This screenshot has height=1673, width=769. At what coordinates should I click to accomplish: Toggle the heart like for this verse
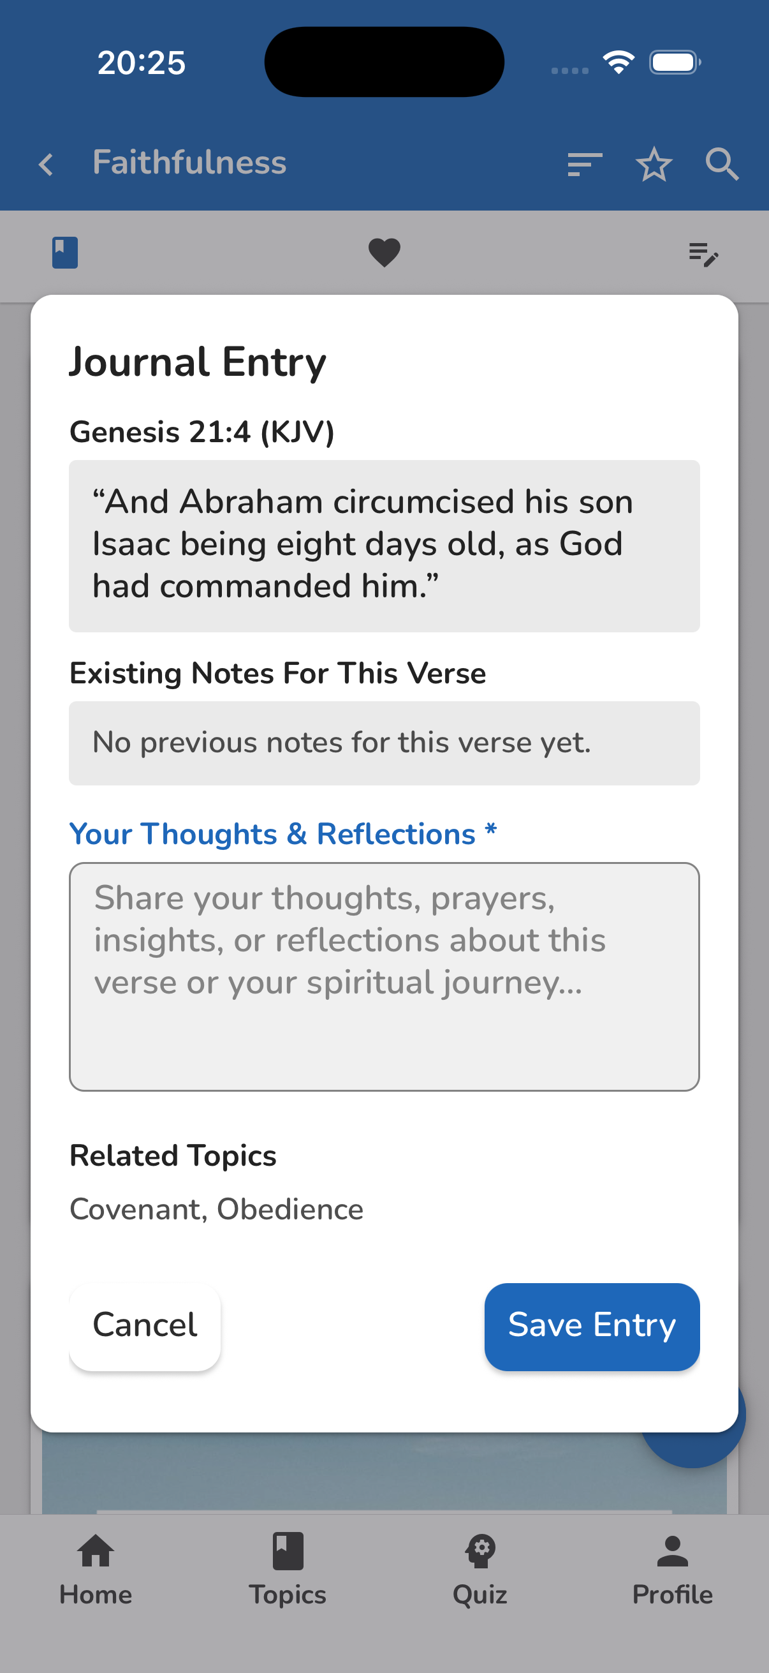[384, 252]
